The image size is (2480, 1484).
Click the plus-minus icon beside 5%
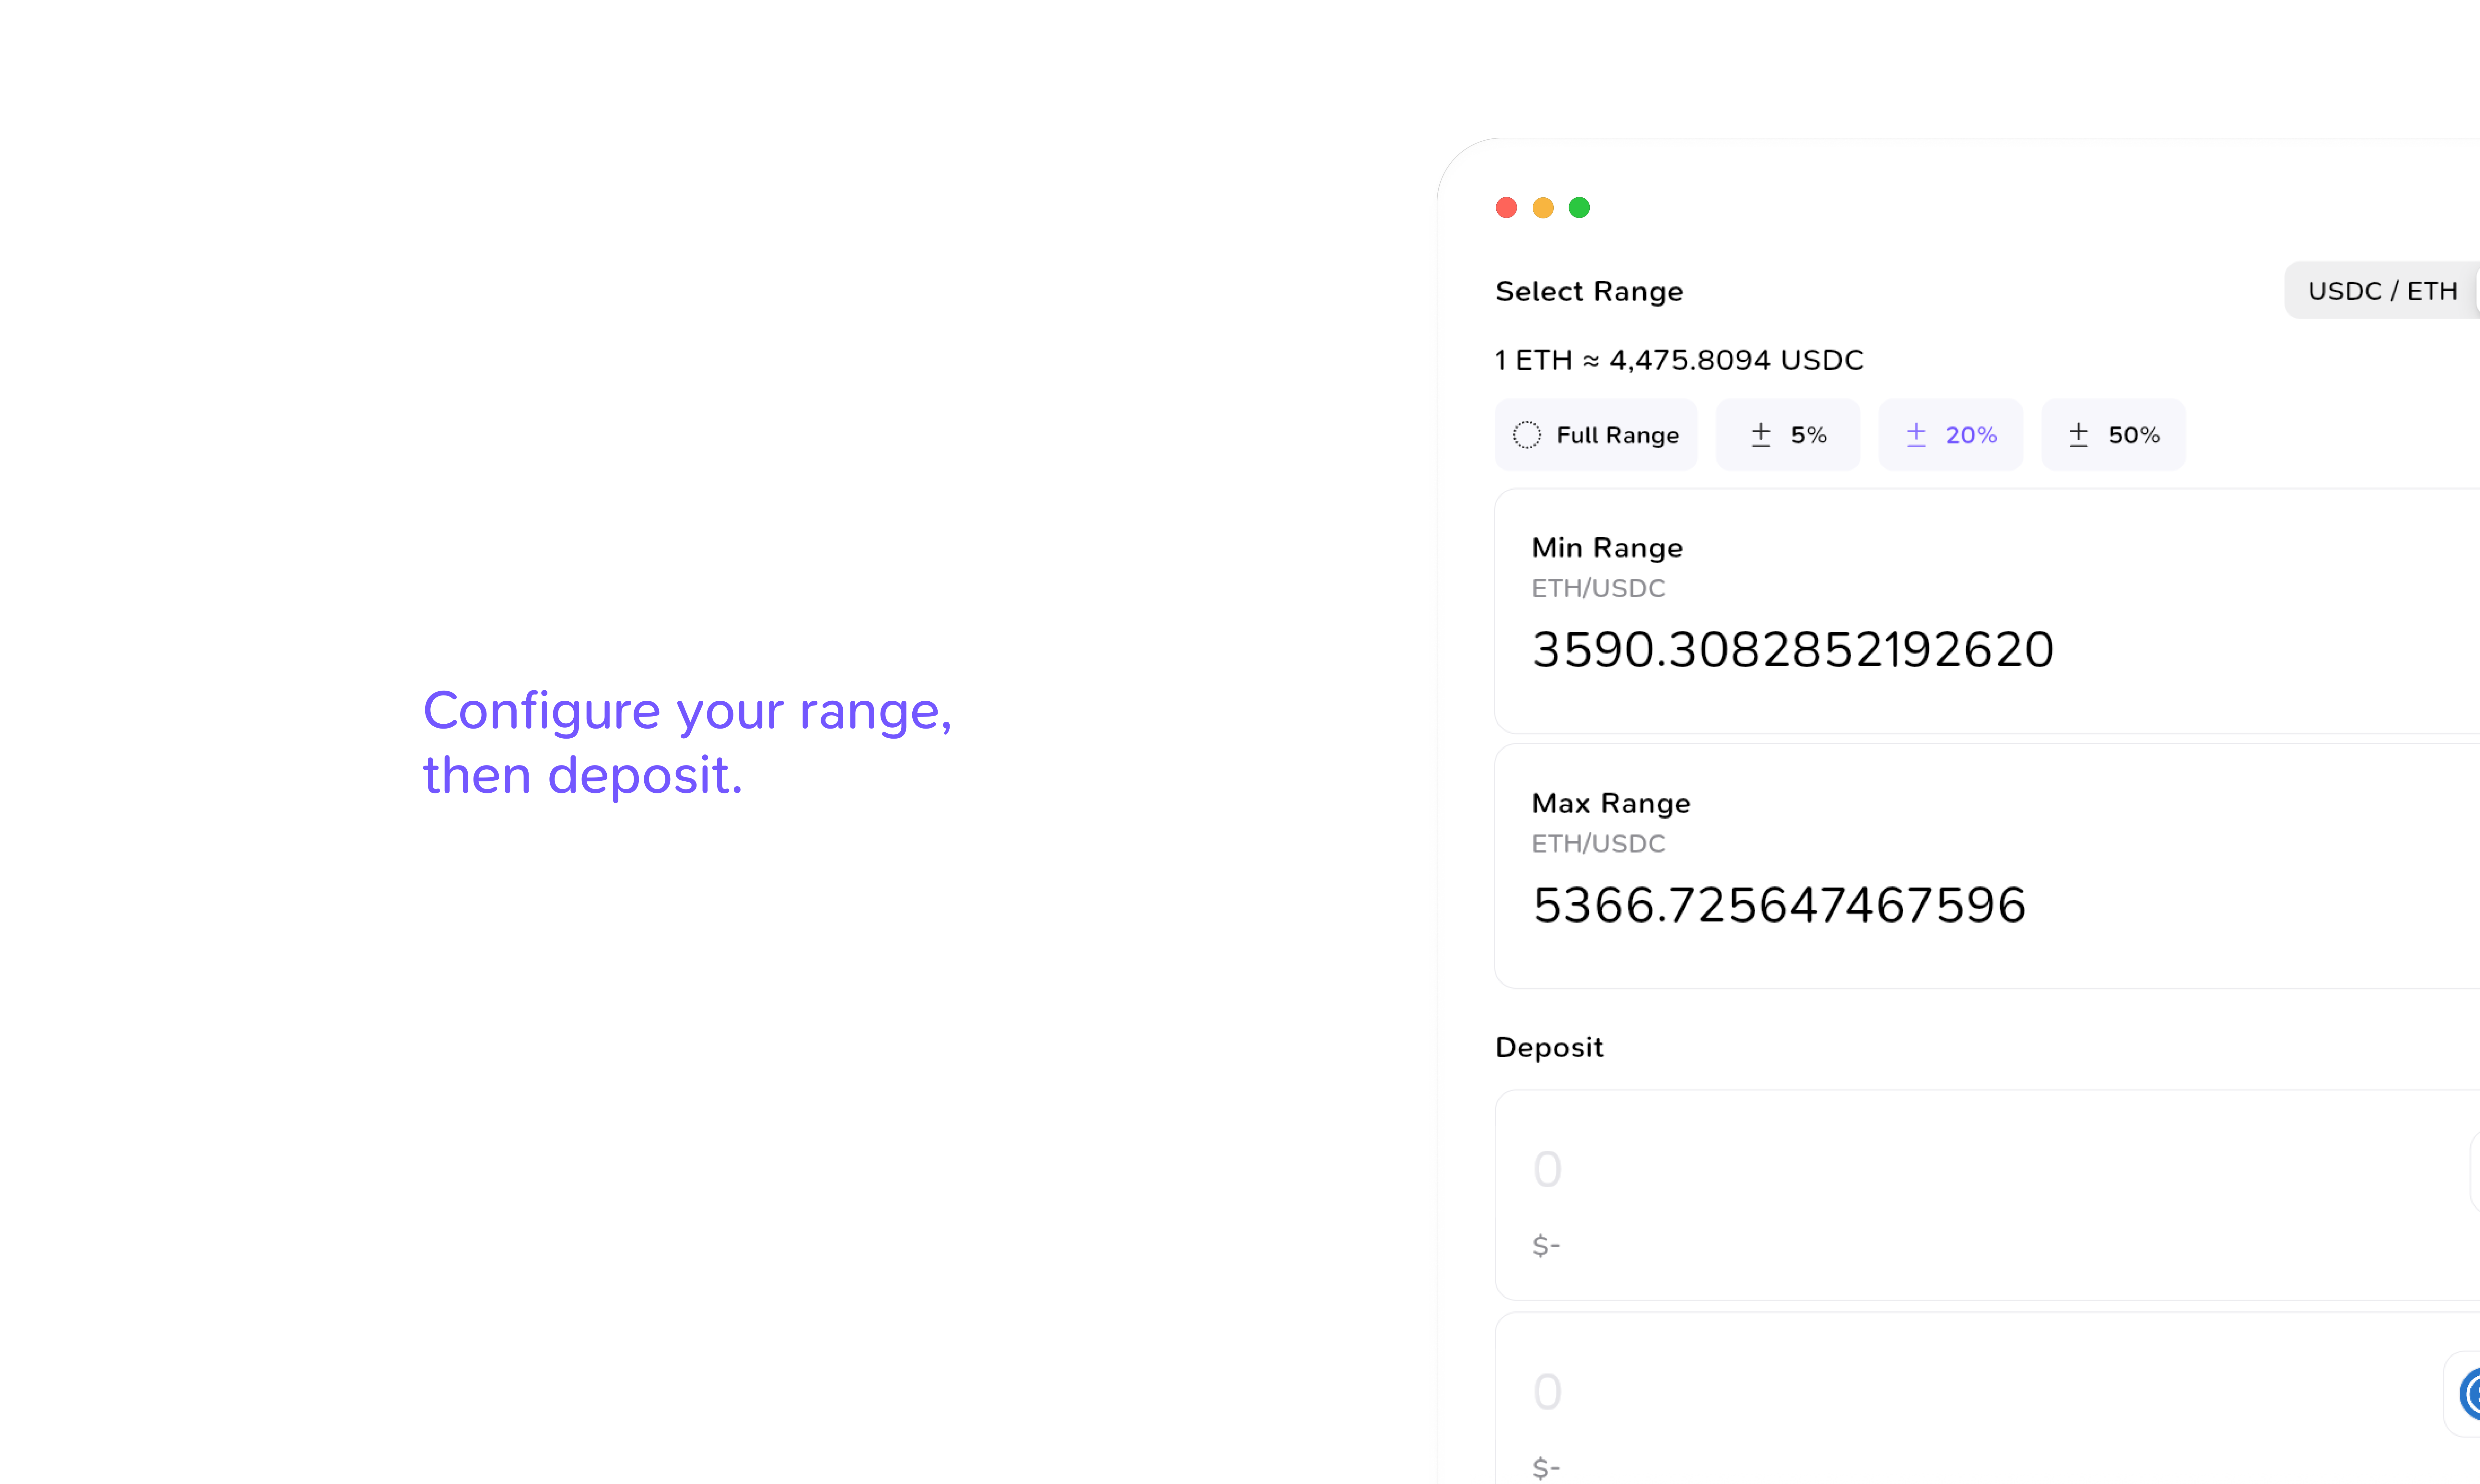click(1761, 435)
